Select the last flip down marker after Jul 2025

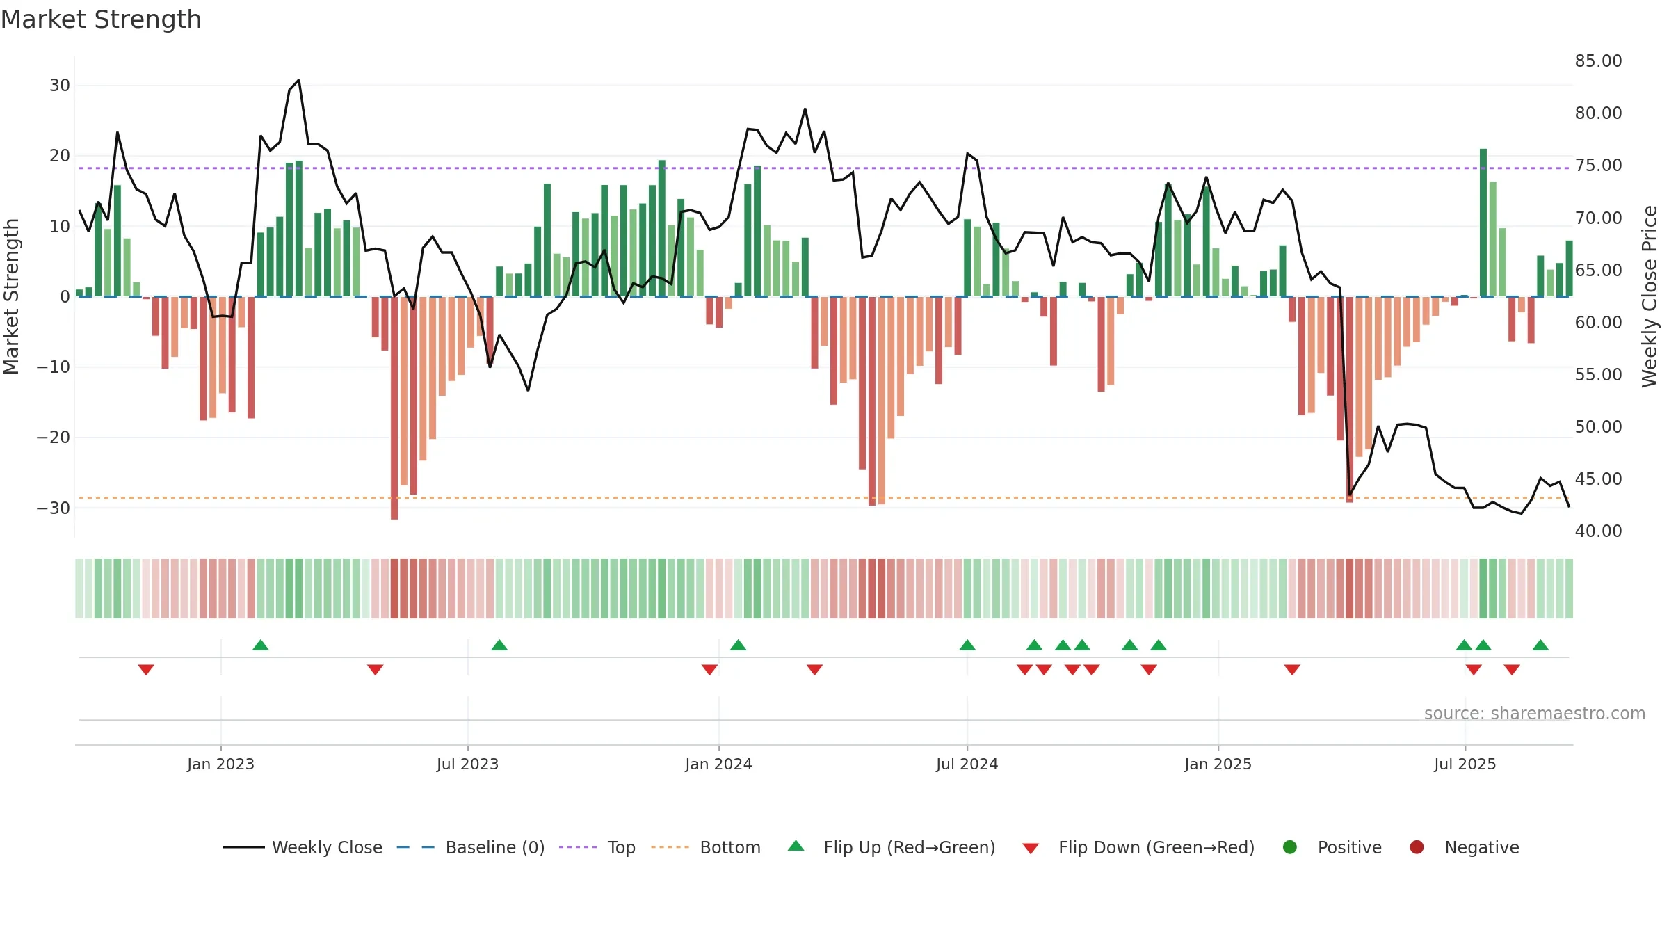tap(1512, 670)
